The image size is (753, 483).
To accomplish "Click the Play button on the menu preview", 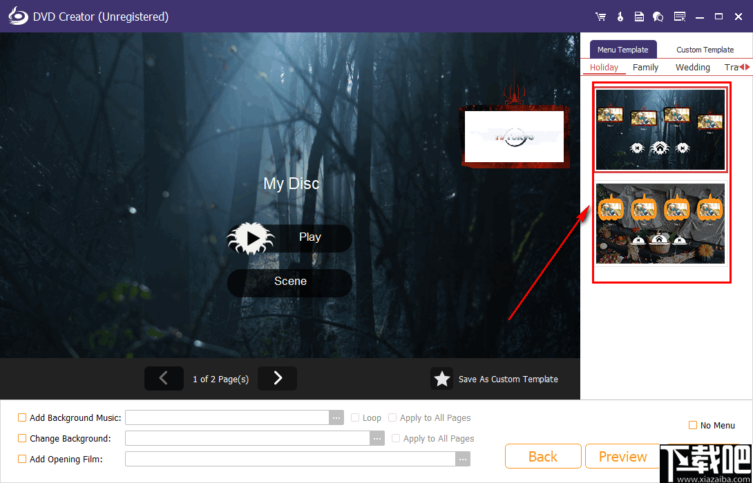I will point(289,237).
